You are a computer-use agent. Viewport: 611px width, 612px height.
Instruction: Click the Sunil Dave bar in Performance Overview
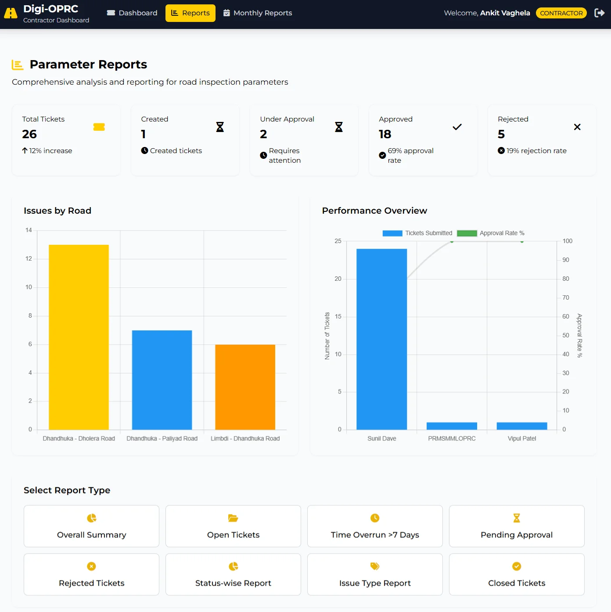coord(381,338)
